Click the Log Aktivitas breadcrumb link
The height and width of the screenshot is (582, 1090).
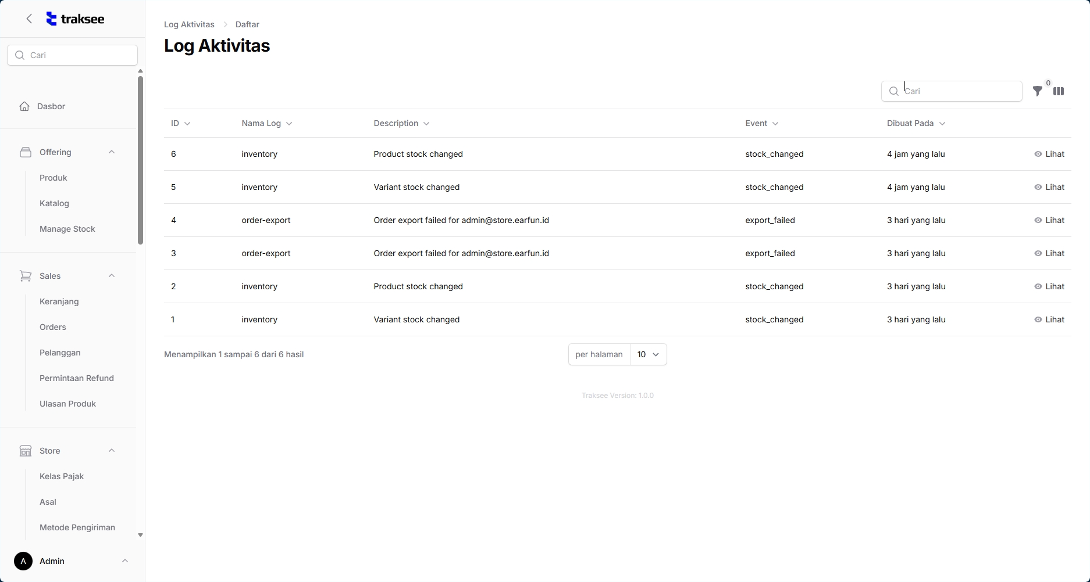point(189,24)
